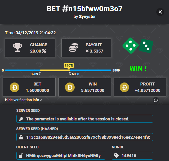Click the green dice icon

pyautogui.click(x=138, y=46)
